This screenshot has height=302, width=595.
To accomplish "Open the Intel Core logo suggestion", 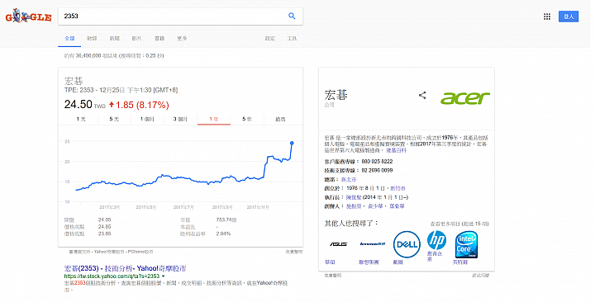I will coord(466,245).
